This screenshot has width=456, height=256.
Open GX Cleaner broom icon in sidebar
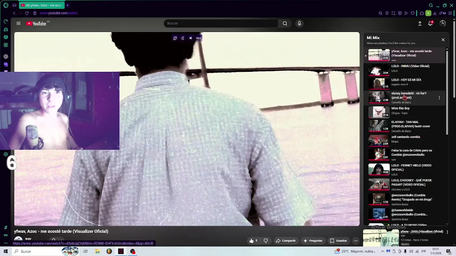[x=6, y=29]
